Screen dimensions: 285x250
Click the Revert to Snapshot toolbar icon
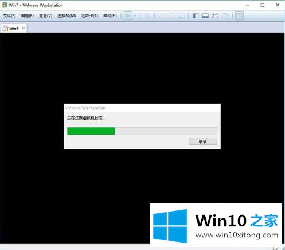[x=171, y=16]
